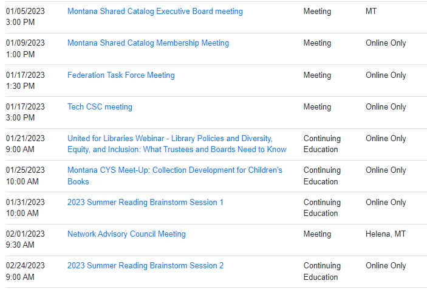Select the 01/25/2023 10:00 AM date cell

coord(26,176)
